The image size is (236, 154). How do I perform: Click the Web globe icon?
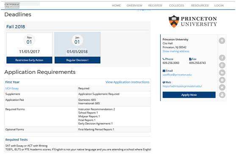pyautogui.click(x=164, y=82)
